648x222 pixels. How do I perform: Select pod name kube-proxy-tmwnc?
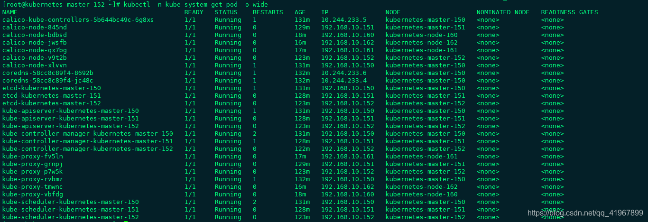tap(33, 186)
